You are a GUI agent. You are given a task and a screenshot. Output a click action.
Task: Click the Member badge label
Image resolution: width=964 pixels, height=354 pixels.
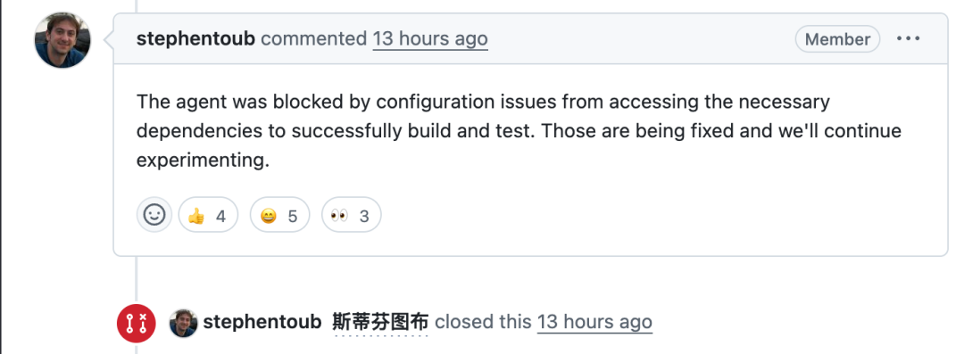coord(837,38)
